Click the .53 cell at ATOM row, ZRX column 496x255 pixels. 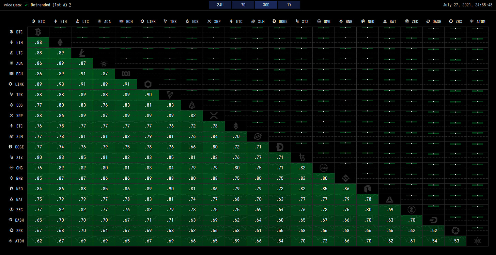455,241
